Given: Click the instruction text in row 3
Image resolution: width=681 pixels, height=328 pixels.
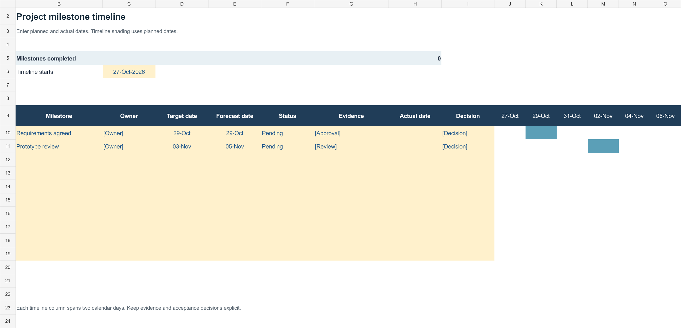Looking at the screenshot, I should (x=97, y=31).
